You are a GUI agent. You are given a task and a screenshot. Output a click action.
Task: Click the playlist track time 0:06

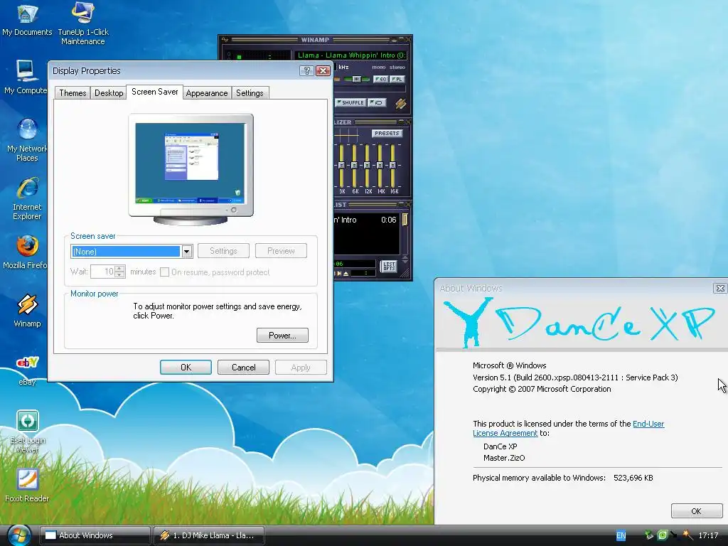pos(389,220)
